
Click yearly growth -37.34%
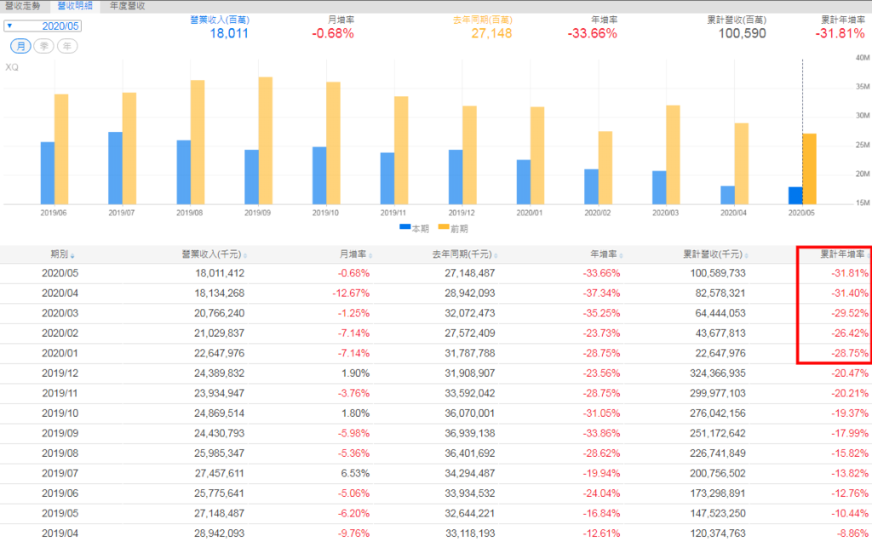[602, 293]
